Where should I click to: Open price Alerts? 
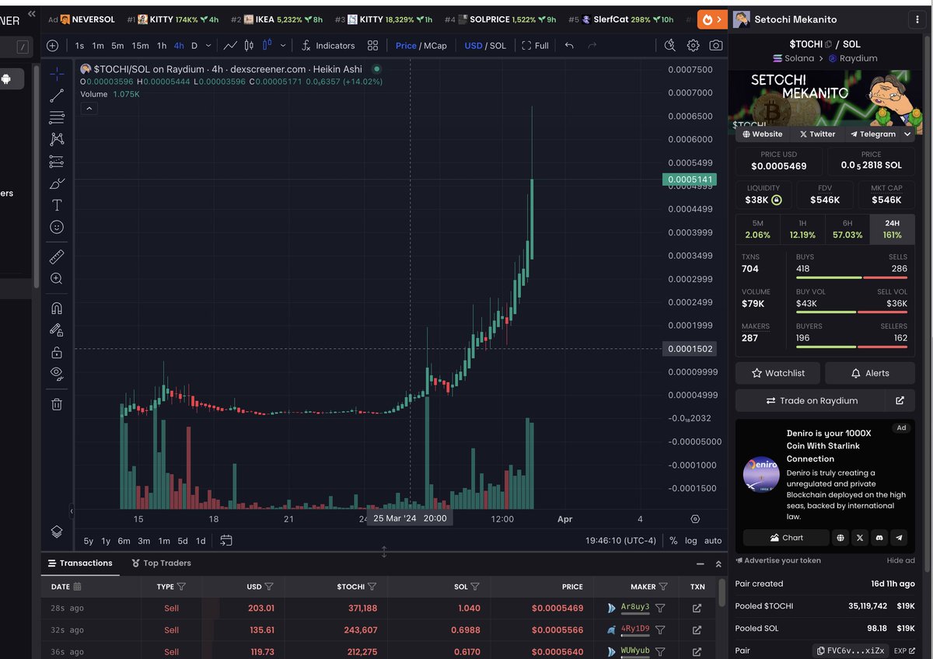(870, 373)
